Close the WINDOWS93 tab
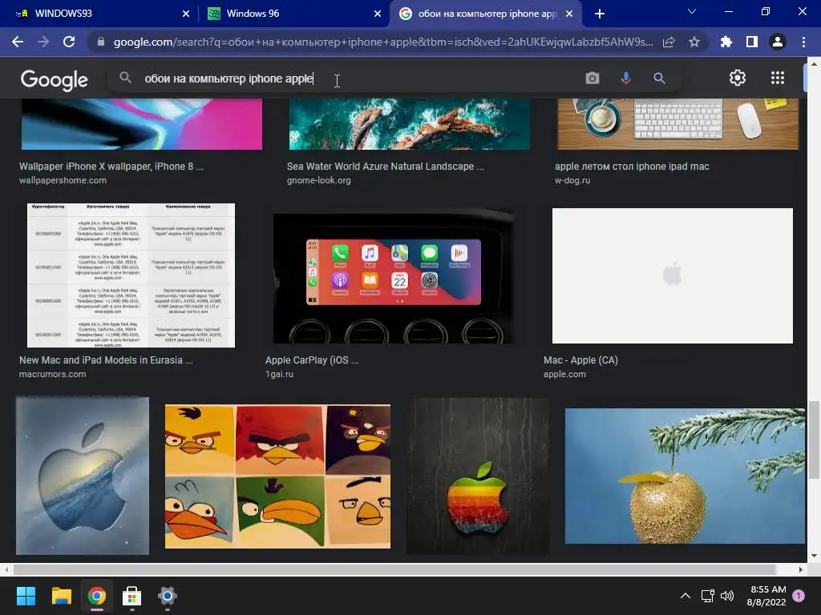821x615 pixels. point(185,14)
